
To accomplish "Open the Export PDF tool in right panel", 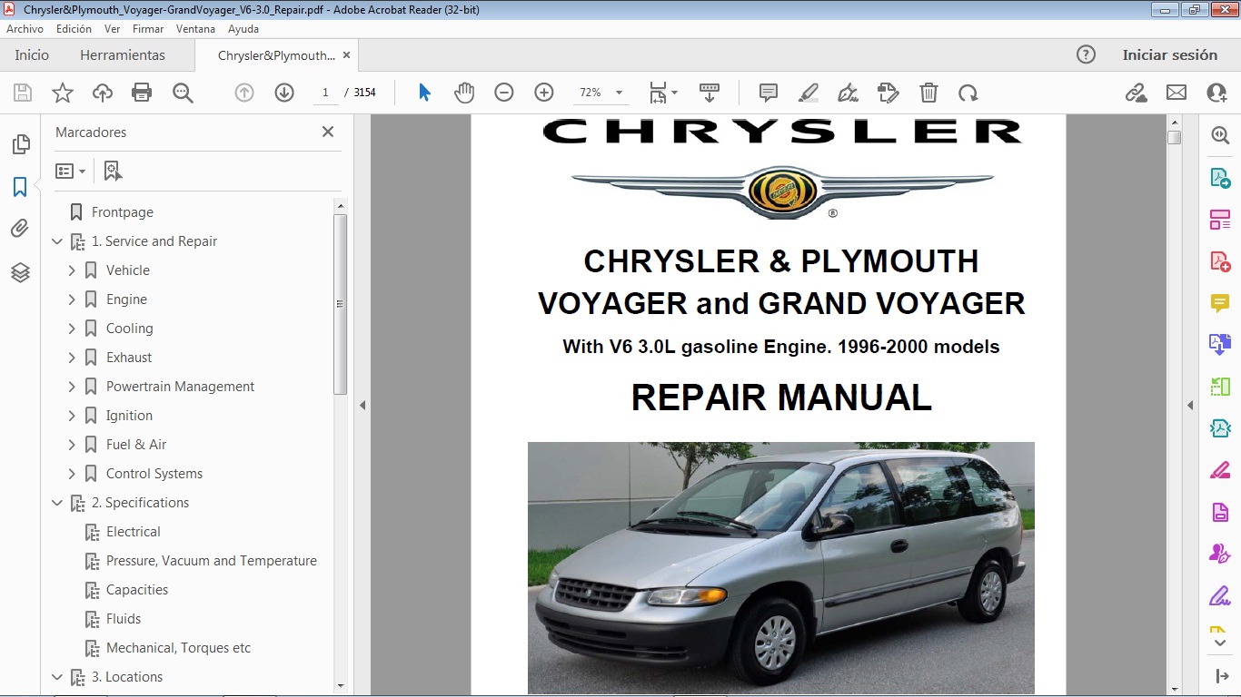I will point(1219,177).
